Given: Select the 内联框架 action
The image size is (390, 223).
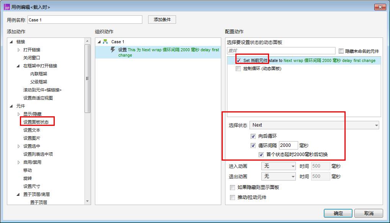Looking at the screenshot, I should pos(39,74).
